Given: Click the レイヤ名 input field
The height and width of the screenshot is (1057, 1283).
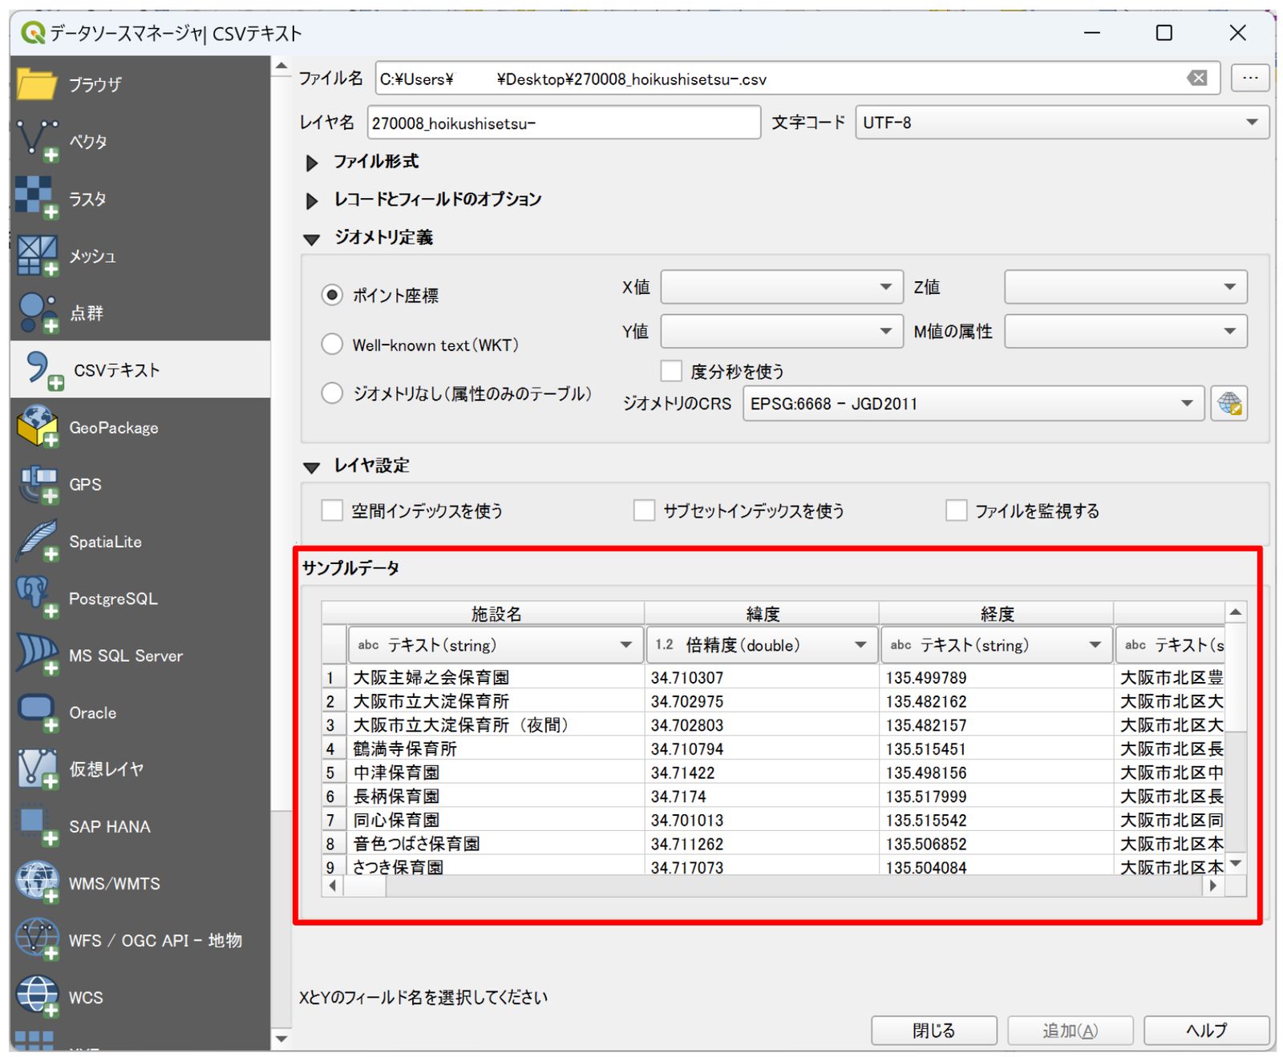Looking at the screenshot, I should [x=564, y=123].
